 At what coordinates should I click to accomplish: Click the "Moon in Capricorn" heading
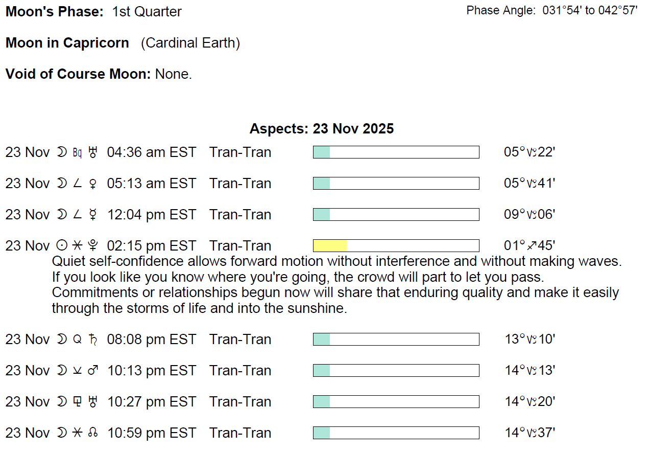pos(67,43)
